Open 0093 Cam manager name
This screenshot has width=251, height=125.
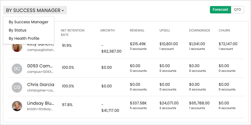(x=41, y=66)
